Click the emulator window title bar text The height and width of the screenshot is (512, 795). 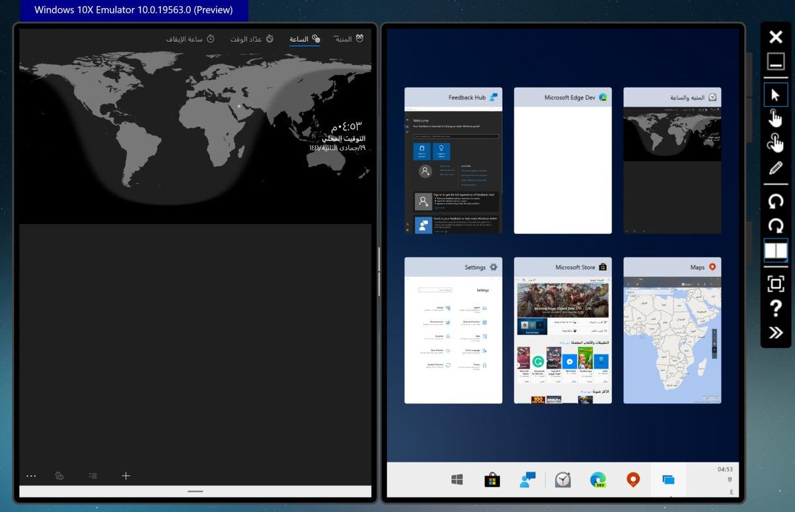point(133,10)
